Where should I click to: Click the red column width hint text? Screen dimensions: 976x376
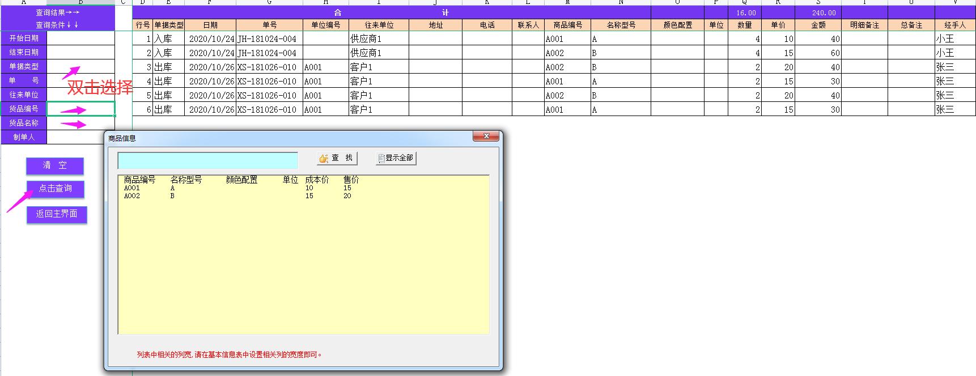tap(230, 355)
